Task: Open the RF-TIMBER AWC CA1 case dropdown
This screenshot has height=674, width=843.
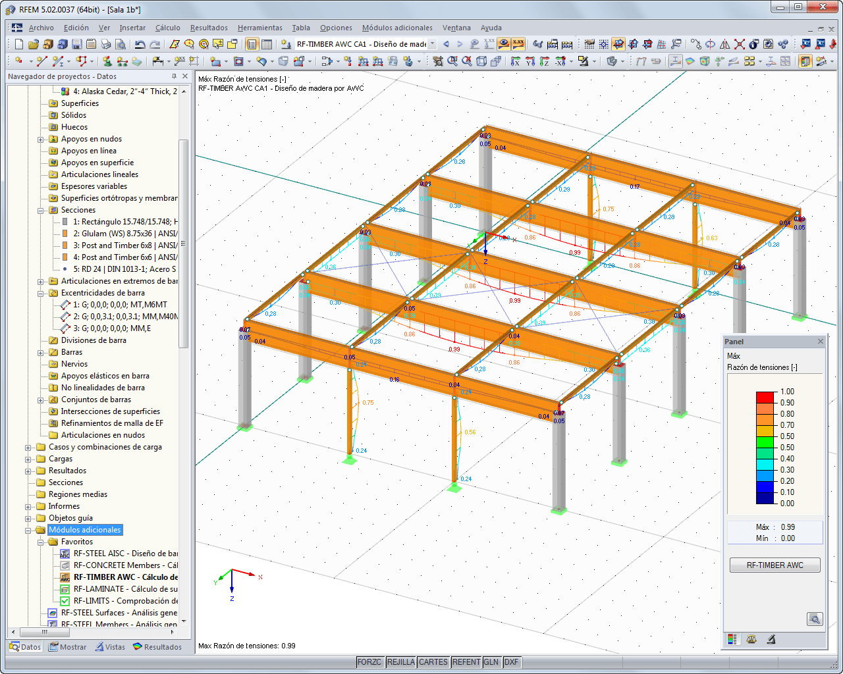Action: 433,44
